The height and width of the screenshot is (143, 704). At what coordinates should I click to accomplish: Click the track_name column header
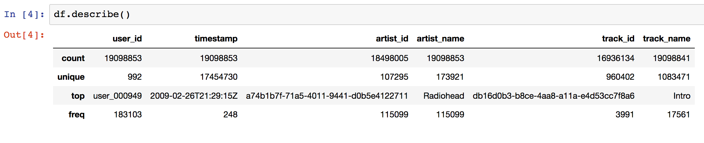point(667,39)
